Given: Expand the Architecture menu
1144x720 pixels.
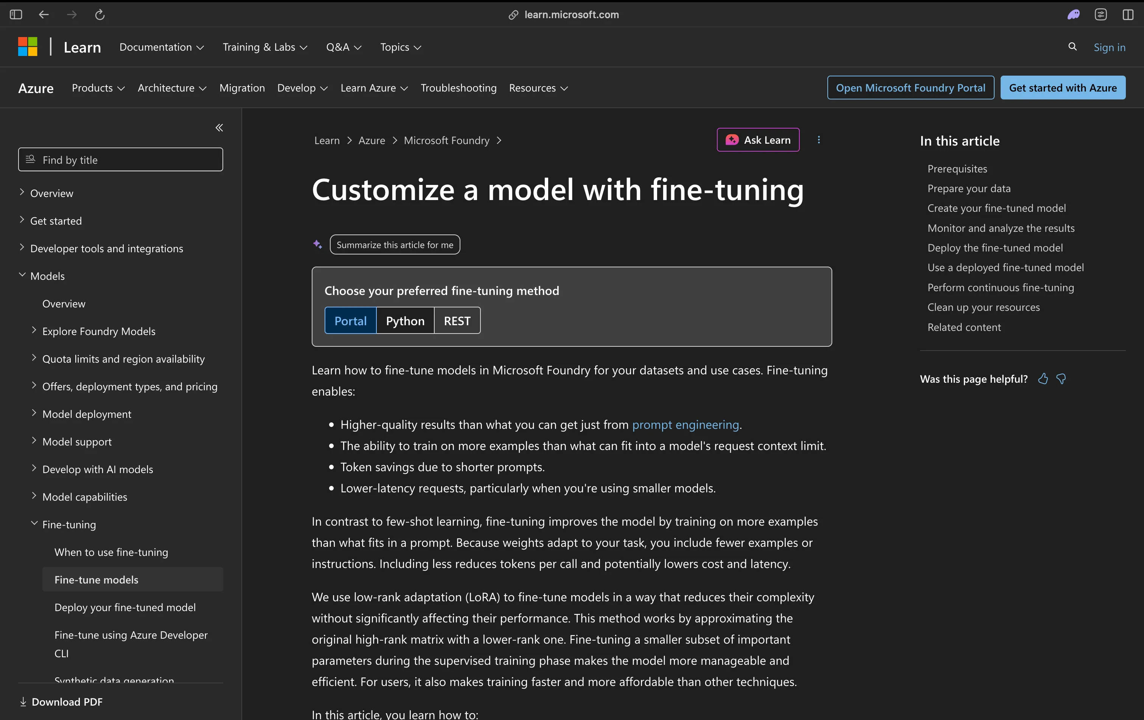Looking at the screenshot, I should [x=172, y=88].
